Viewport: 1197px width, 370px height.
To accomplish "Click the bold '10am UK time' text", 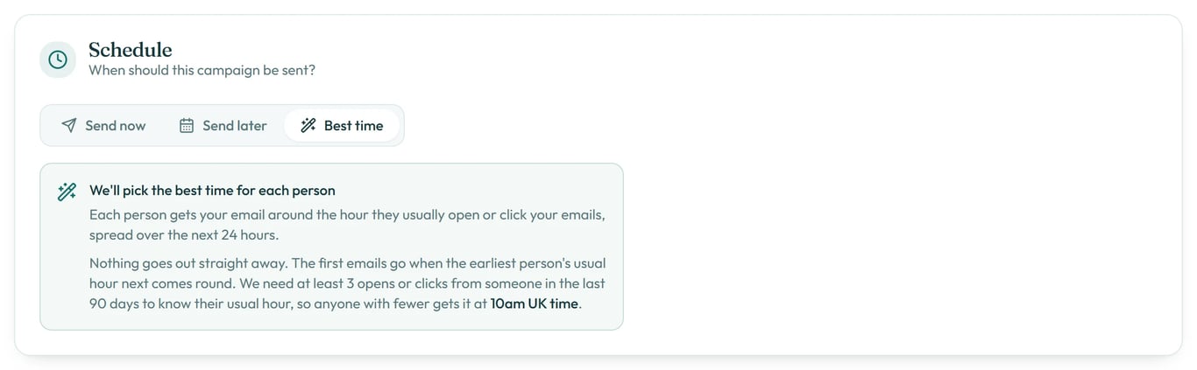I will [535, 304].
